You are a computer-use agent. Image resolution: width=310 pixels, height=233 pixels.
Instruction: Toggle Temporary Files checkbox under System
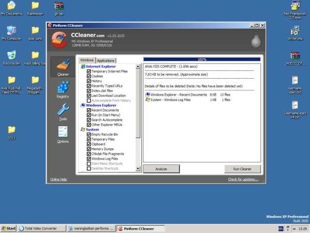click(89, 139)
